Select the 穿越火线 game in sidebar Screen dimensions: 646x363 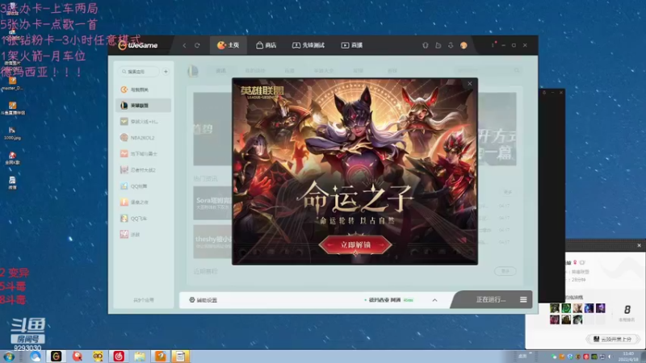click(143, 122)
